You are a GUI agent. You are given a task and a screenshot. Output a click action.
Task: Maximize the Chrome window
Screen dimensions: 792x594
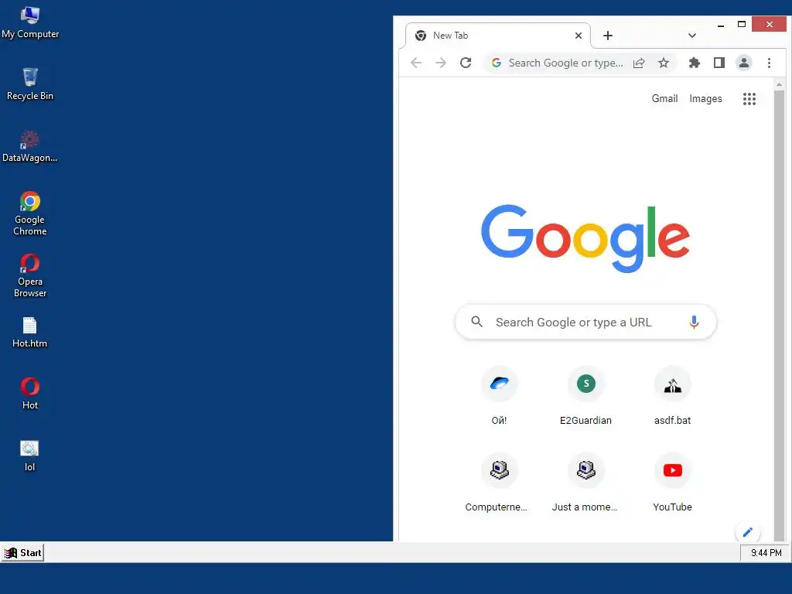tap(742, 24)
